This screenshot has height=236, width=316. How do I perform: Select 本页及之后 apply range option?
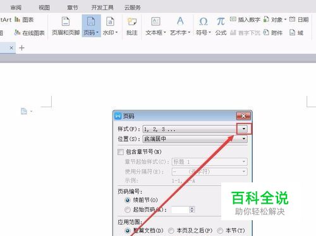171,231
